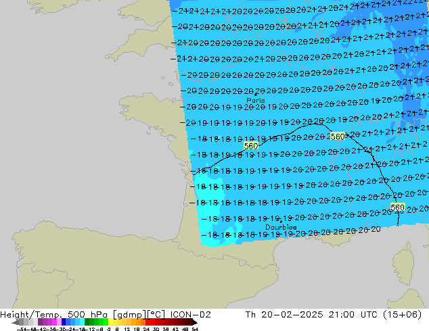Screen dimensions: 429x331
Task: Click the (15+06) forecast run label
Action: pos(402,315)
